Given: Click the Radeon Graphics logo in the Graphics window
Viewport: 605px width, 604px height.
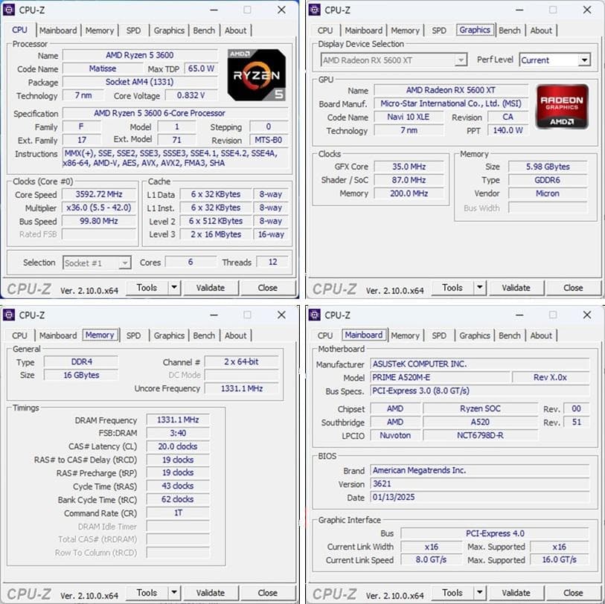Looking at the screenshot, I should pyautogui.click(x=562, y=106).
